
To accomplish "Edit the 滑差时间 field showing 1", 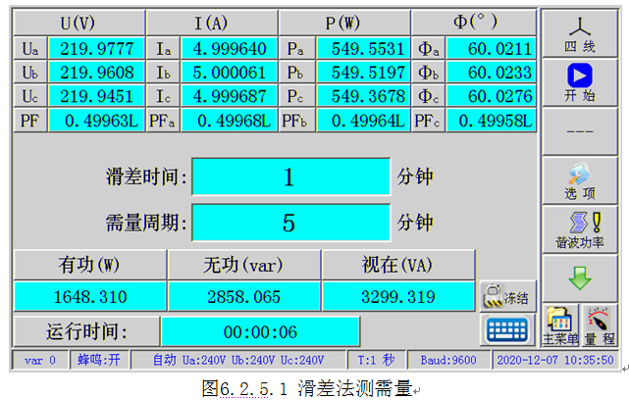I will click(291, 176).
